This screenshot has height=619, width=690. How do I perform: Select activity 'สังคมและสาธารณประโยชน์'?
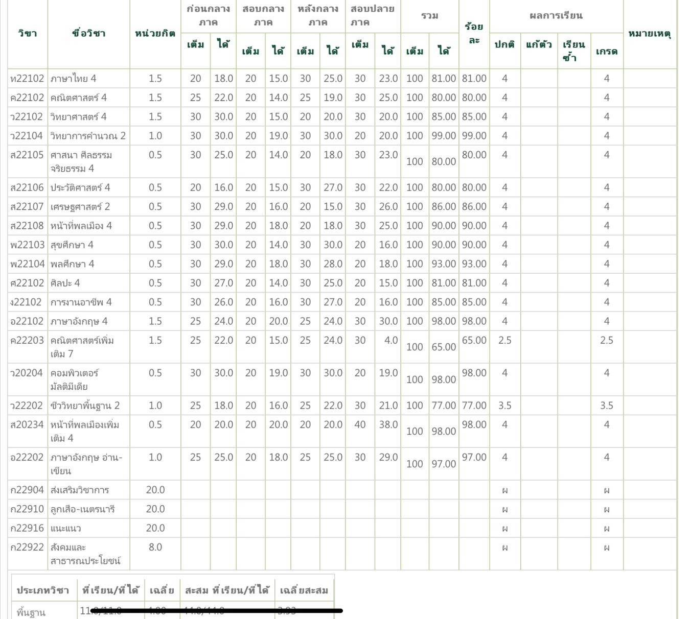pyautogui.click(x=85, y=554)
